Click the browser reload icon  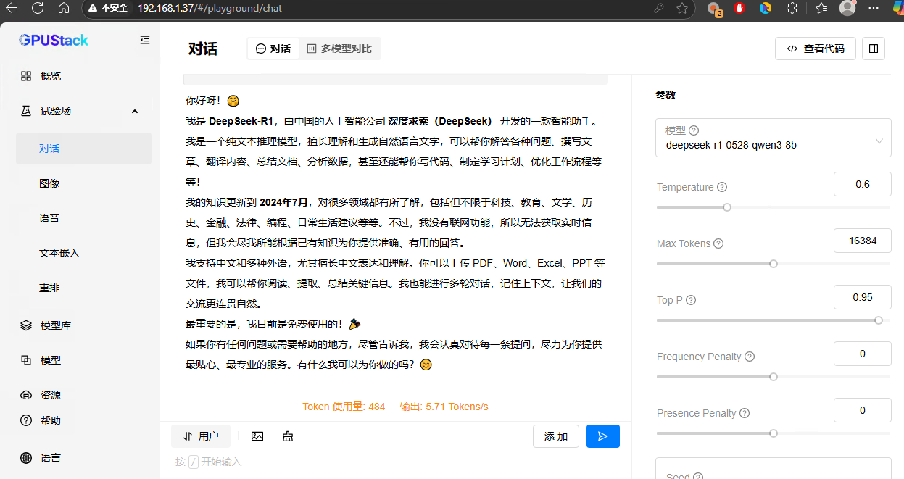[x=38, y=9]
